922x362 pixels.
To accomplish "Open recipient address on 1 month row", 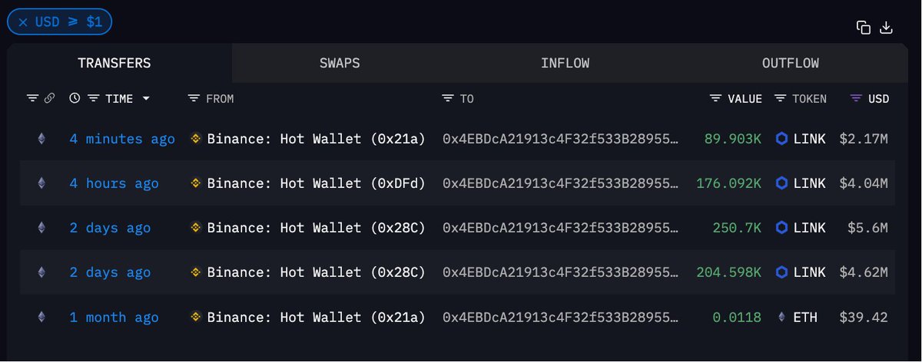I will (x=562, y=317).
